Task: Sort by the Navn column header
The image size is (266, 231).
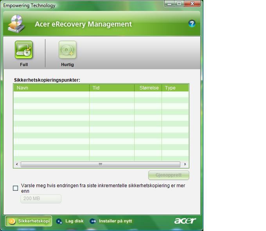Action: 51,88
